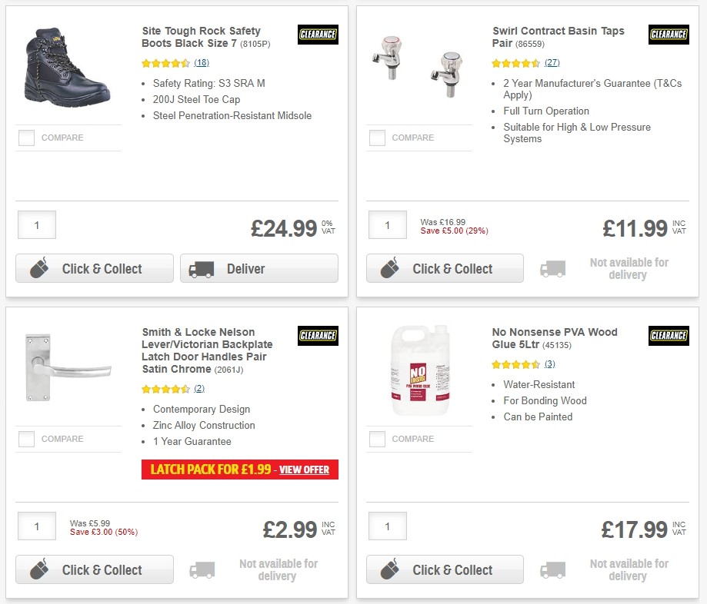707x604 pixels.
Task: Check COMPARE on No Nonsense PVA Wood Glue
Action: coord(377,439)
